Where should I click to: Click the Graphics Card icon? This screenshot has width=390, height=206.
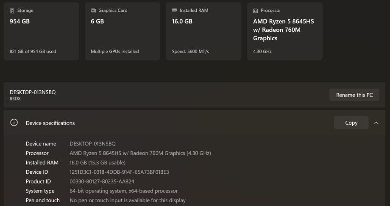click(x=93, y=11)
